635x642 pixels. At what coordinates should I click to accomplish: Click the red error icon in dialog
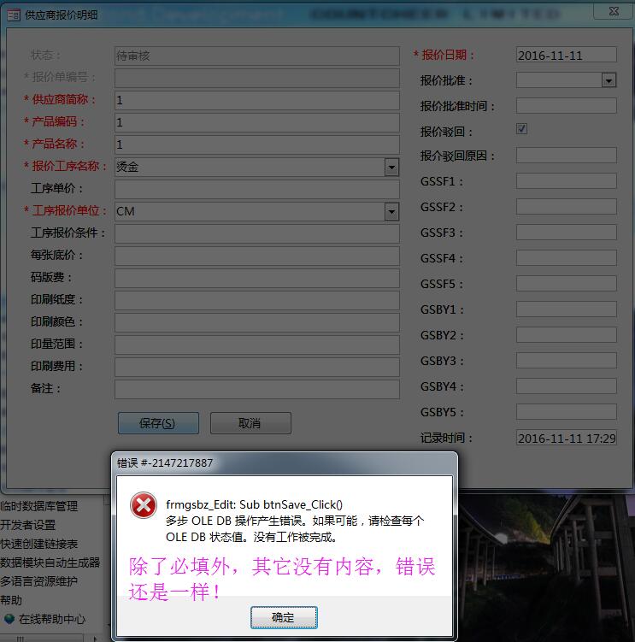[x=143, y=505]
